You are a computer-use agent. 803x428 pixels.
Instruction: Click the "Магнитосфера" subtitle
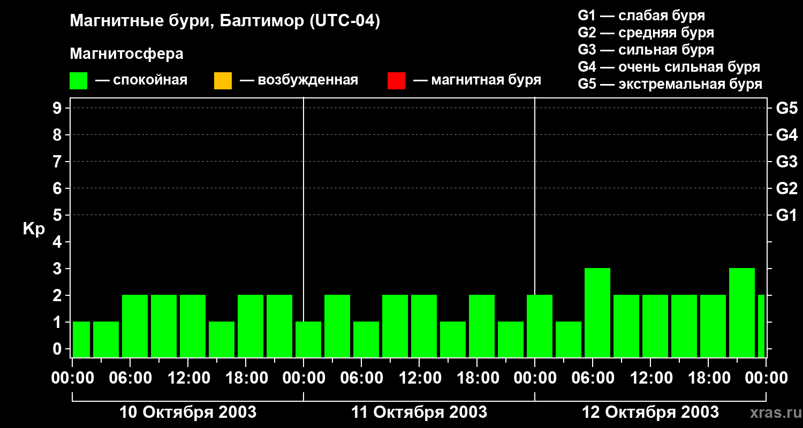[126, 54]
